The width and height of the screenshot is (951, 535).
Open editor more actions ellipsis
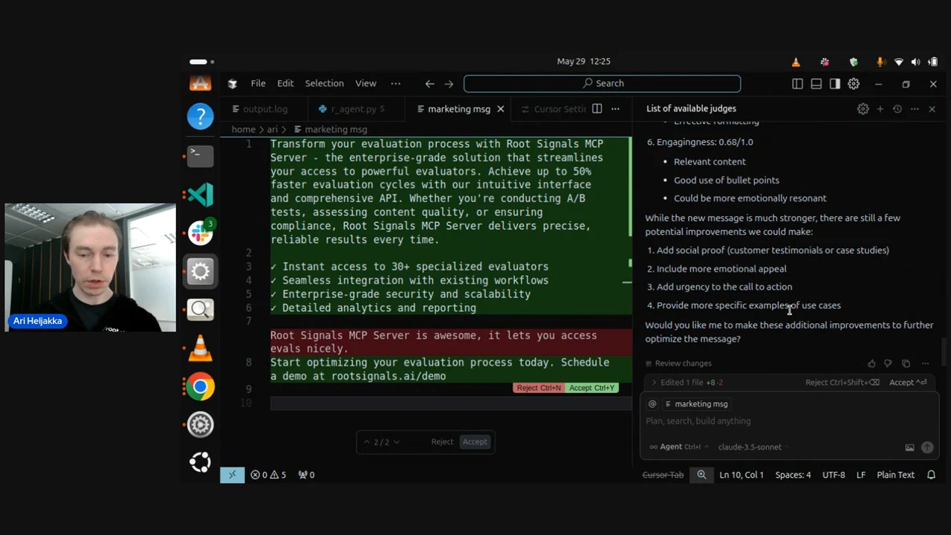point(615,109)
